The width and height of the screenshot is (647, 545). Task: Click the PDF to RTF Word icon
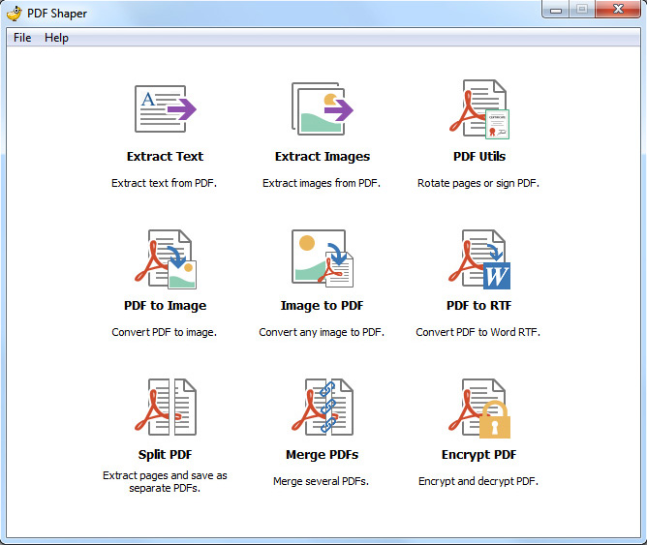pyautogui.click(x=478, y=258)
